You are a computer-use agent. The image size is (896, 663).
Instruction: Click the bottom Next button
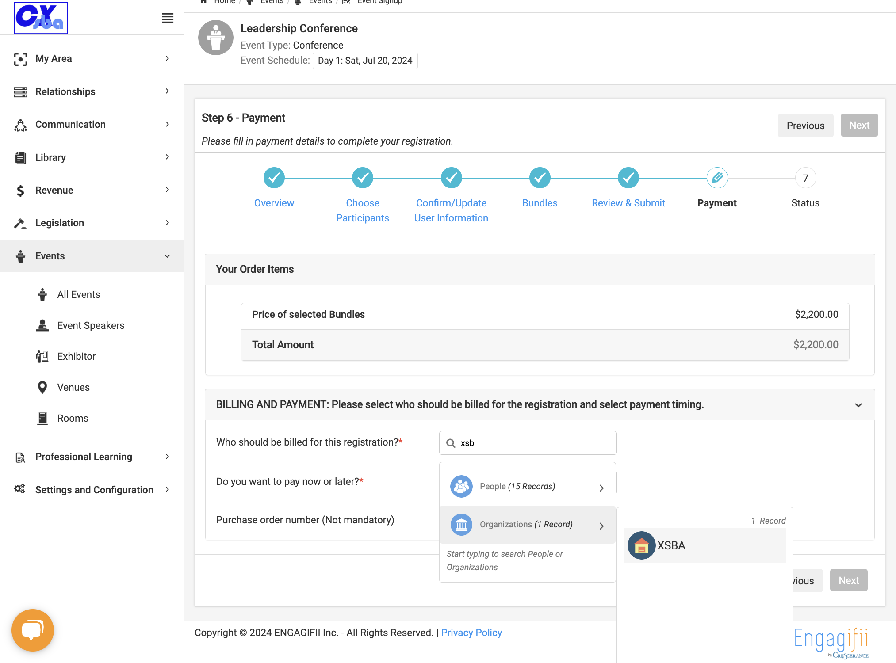(848, 580)
